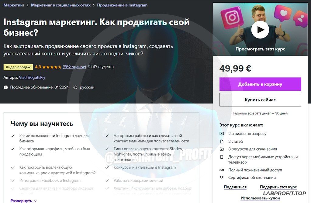The image size is (311, 203).
Task: Click Купить сейчас button
Action: click(260, 100)
